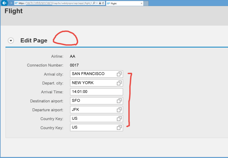
Task: Open value help for Depart. city
Action: pyautogui.click(x=119, y=83)
